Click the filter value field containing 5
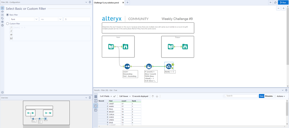The width and height of the screenshot is (289, 128). point(77,19)
